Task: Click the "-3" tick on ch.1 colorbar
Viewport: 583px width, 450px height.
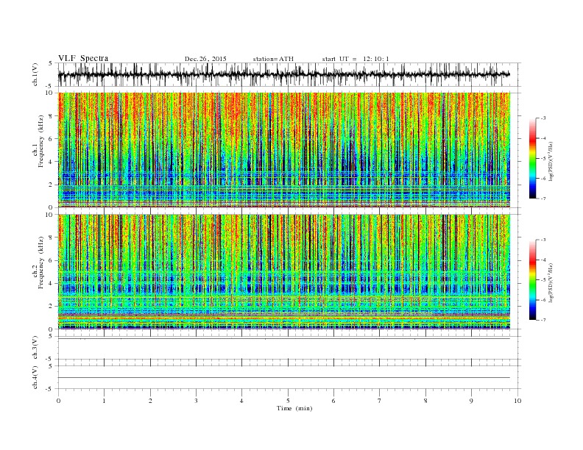Action: point(543,118)
